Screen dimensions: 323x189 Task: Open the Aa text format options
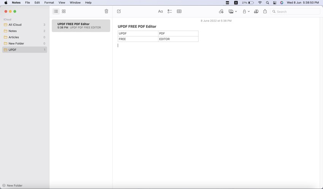(160, 11)
